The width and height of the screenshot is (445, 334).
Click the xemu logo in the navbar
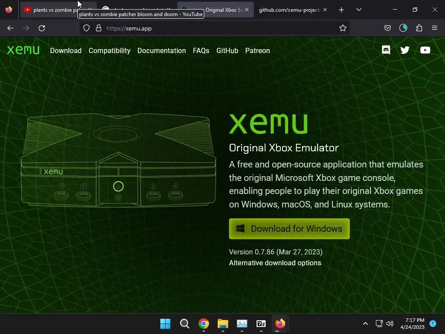coord(23,50)
